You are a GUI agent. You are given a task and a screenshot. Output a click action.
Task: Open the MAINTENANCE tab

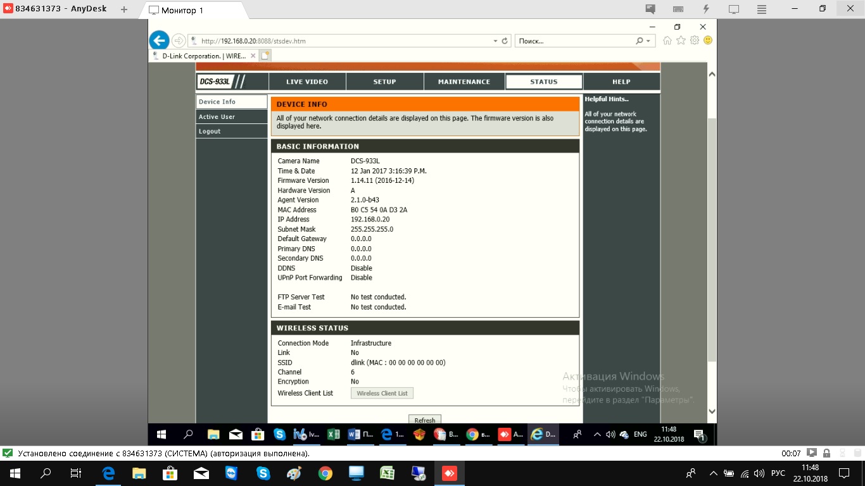(x=464, y=82)
